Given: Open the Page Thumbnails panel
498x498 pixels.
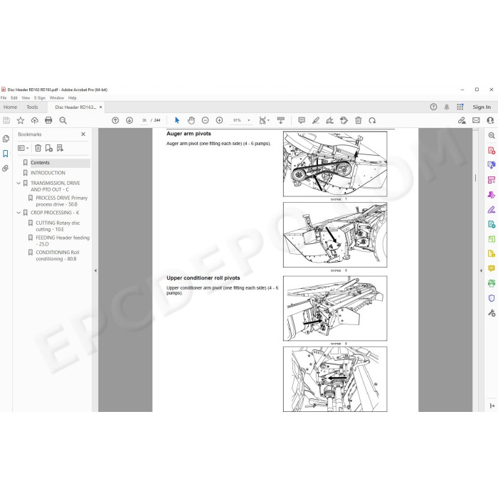Looking at the screenshot, I should click(6, 139).
